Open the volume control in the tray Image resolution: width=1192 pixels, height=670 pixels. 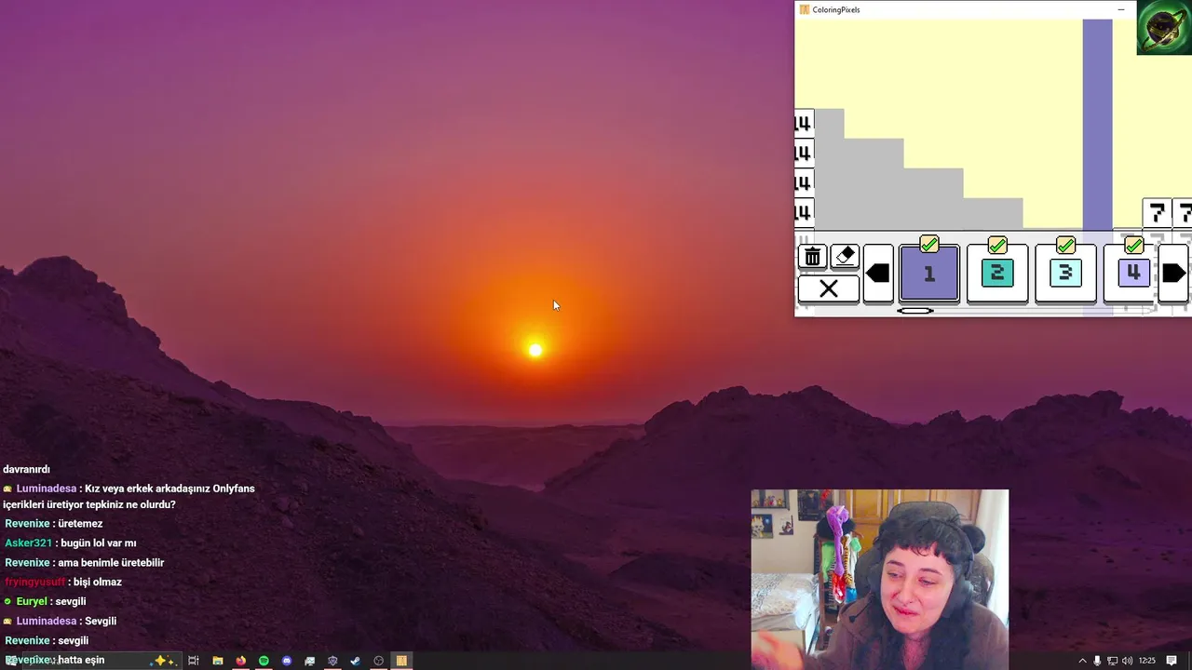click(x=1127, y=661)
